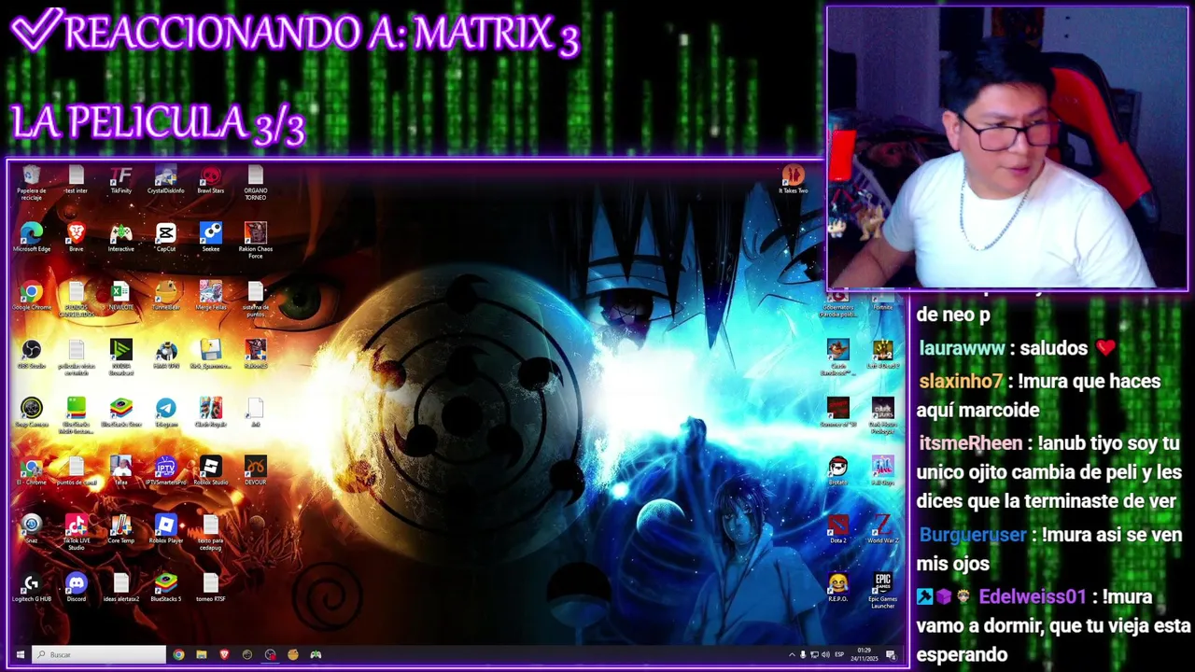Image resolution: width=1195 pixels, height=672 pixels.
Task: Open the Merge Fellas shortcut
Action: coord(210,297)
